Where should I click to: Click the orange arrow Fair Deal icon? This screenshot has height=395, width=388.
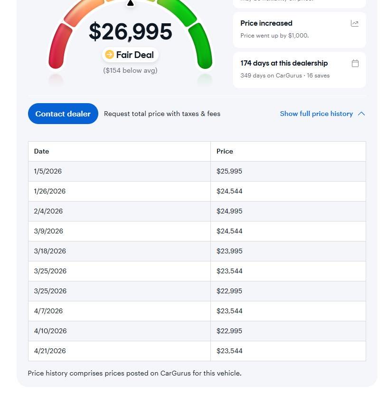(x=110, y=55)
